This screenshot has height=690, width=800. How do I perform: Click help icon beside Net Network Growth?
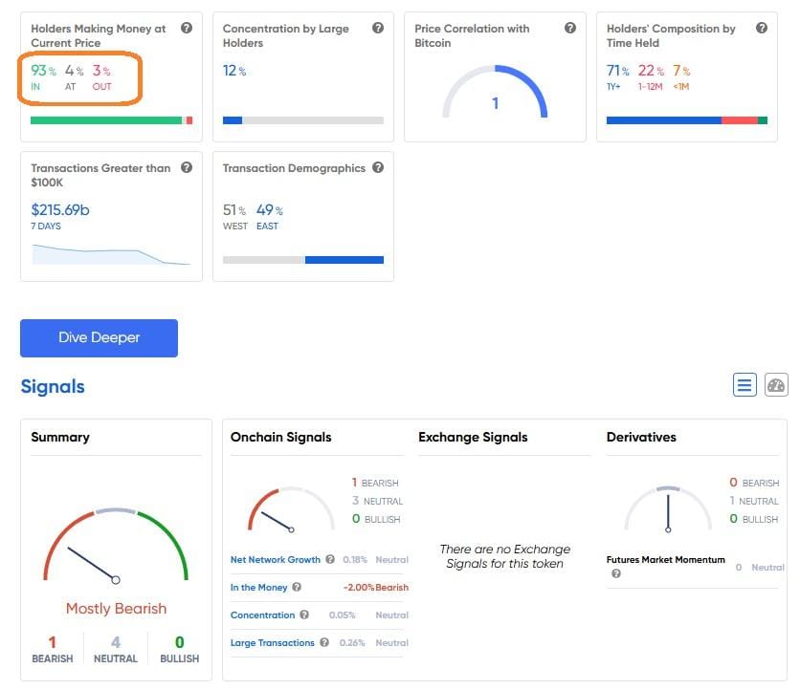[x=330, y=560]
